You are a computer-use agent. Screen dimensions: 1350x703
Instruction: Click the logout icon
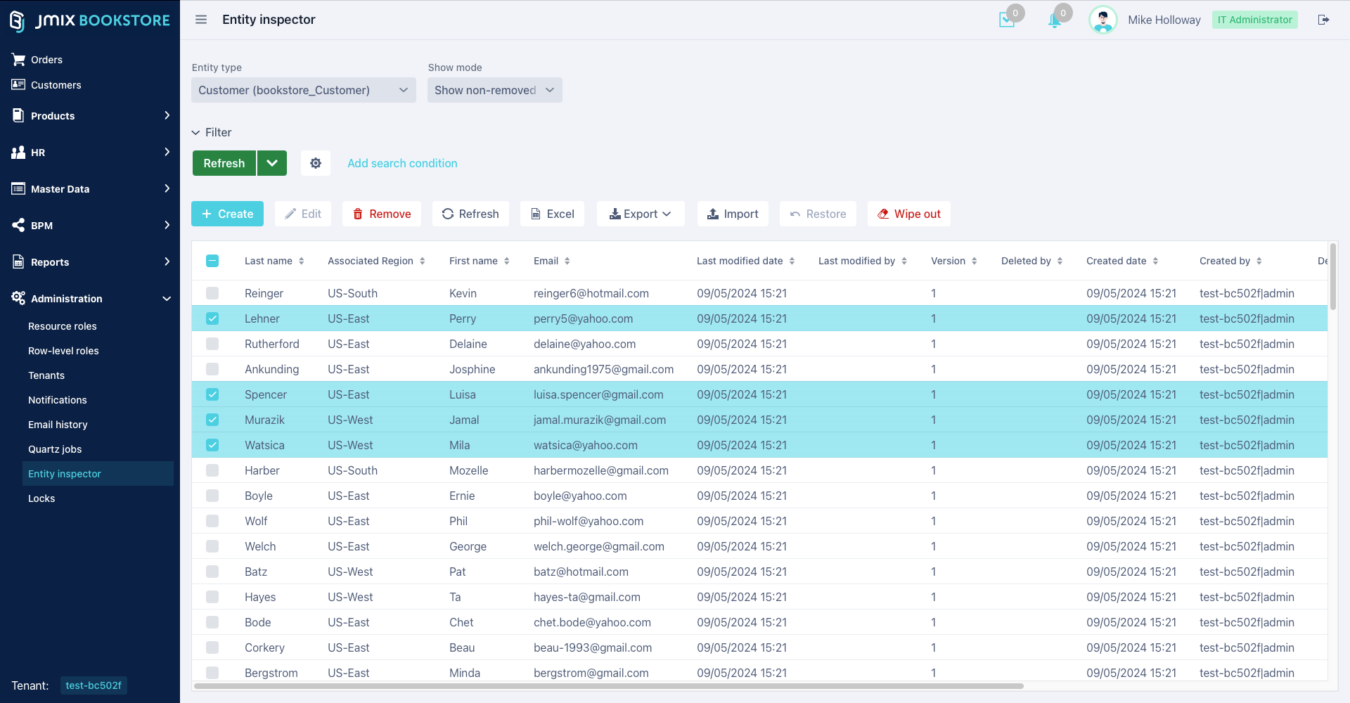1323,20
